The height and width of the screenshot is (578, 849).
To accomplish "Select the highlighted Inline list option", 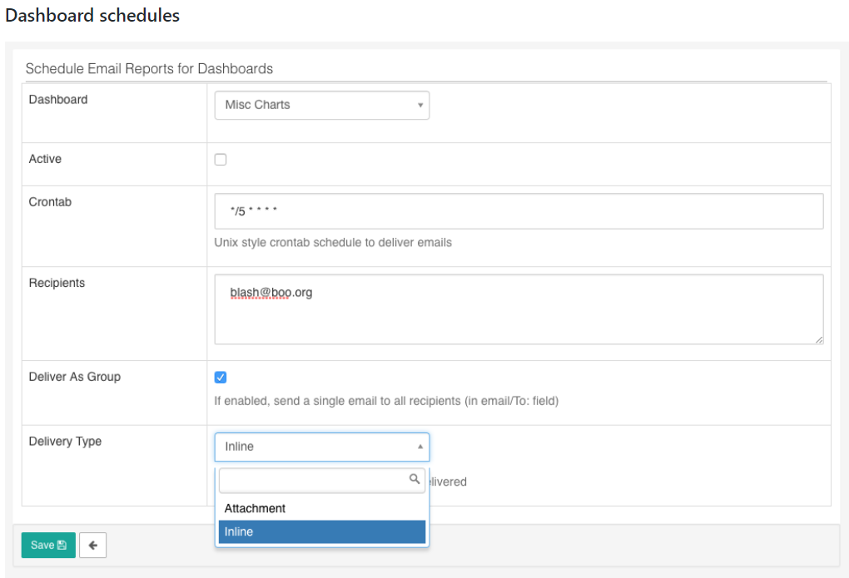I will click(x=321, y=532).
